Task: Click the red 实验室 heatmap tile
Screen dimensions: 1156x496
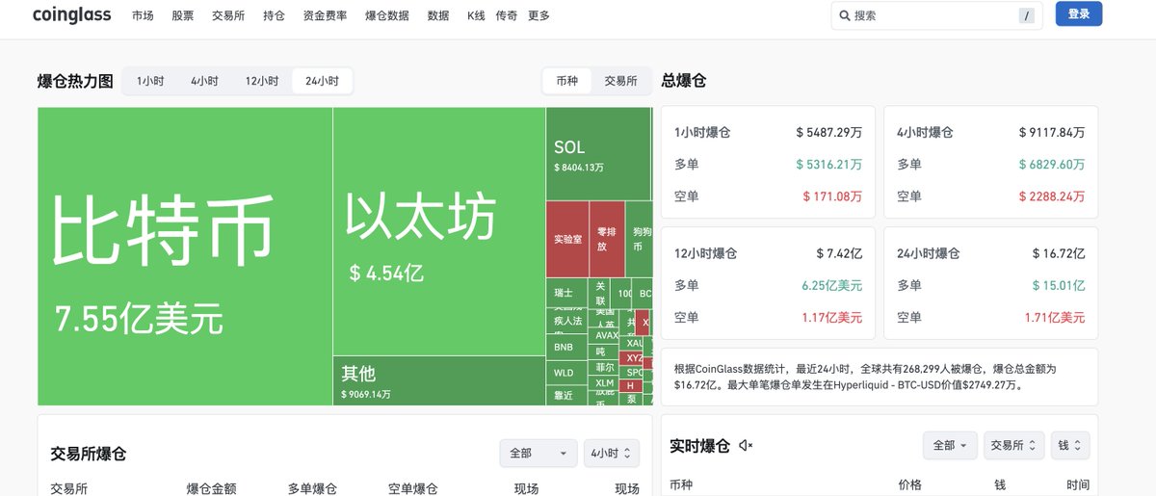Action: [x=567, y=239]
